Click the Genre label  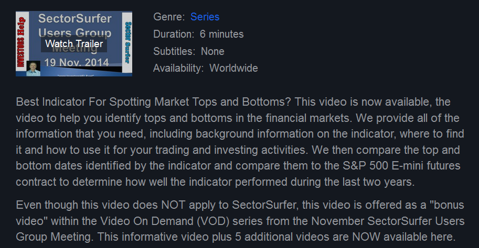[169, 17]
